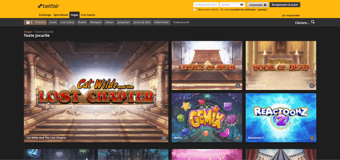Open the Ruletă category

82,22
